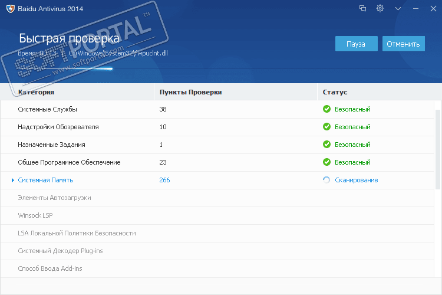Screen dimensions: 442x295
Task: Click Безопасный status of Назначенные Задания
Action: 352,145
